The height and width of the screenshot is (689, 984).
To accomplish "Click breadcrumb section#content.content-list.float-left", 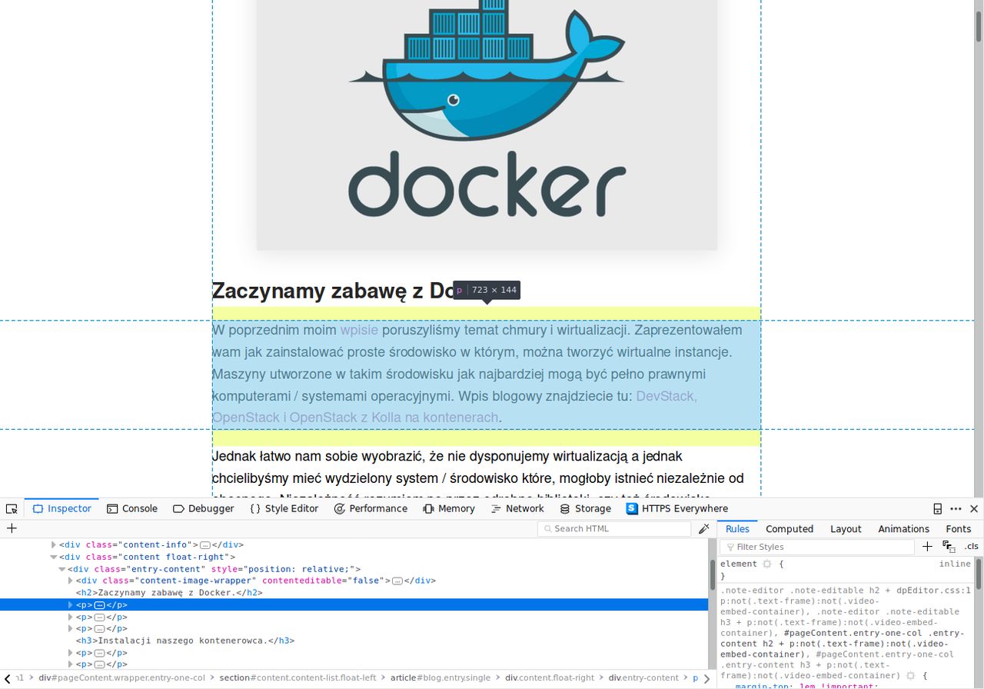I will pos(298,678).
